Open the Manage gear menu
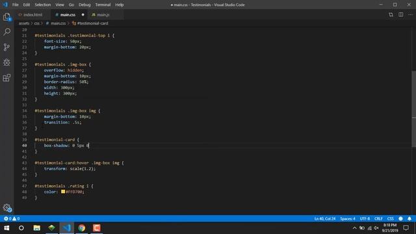 click(7, 208)
